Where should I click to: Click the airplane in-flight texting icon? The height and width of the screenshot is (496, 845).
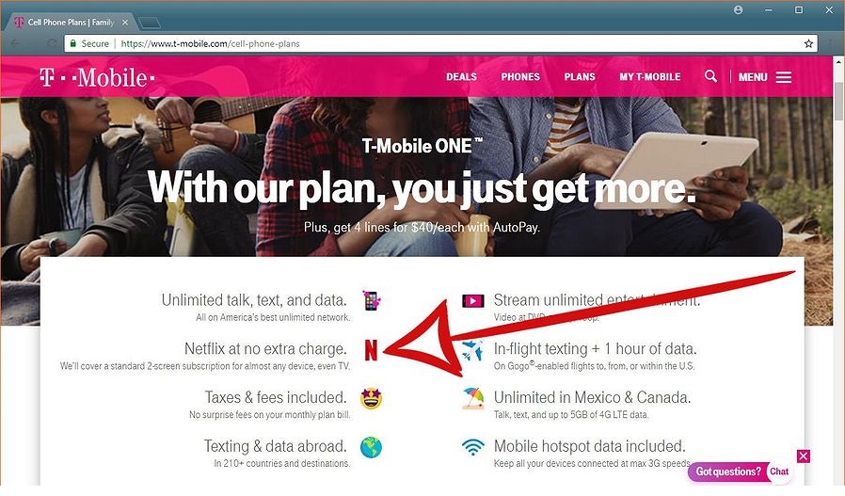click(x=472, y=350)
